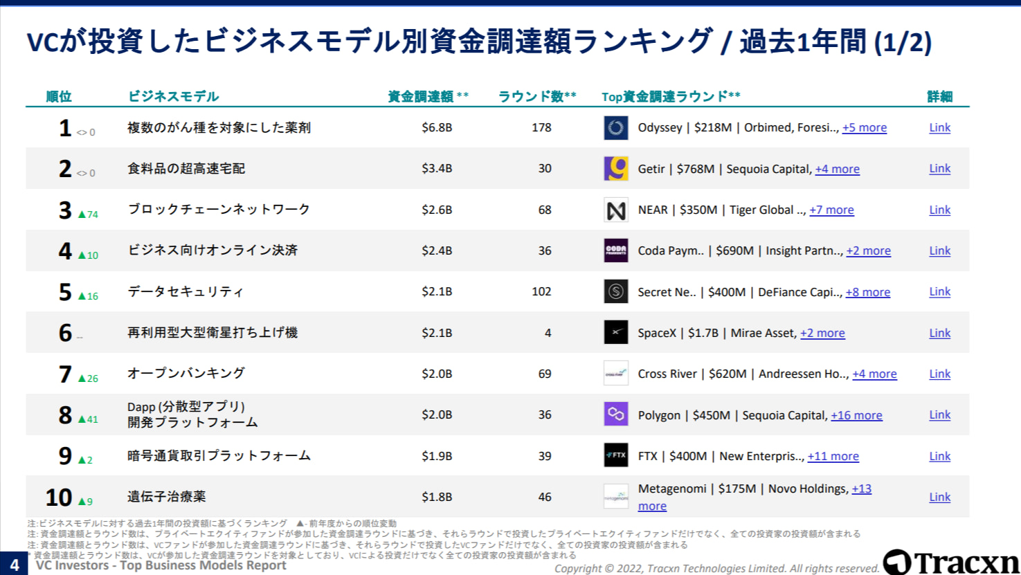Open '+4 more' investors for Getir
Viewport: 1021px width, 575px height.
[x=838, y=170]
